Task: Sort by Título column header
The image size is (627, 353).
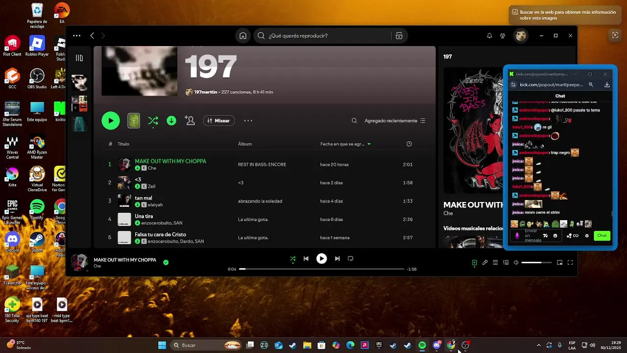Action: click(x=123, y=144)
